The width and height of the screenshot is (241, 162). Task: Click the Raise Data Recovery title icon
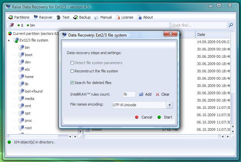8,7
